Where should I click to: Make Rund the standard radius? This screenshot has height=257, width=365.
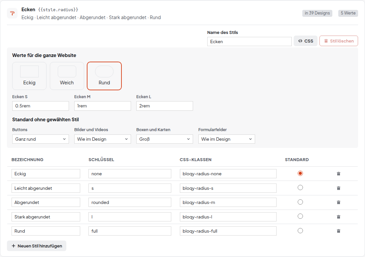click(300, 231)
